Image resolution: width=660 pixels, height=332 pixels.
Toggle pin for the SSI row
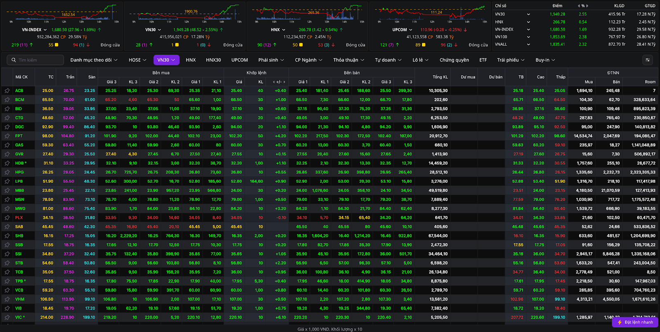[x=7, y=254]
